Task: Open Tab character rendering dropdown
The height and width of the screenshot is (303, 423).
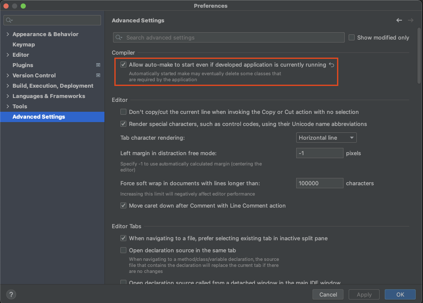Action: point(326,138)
